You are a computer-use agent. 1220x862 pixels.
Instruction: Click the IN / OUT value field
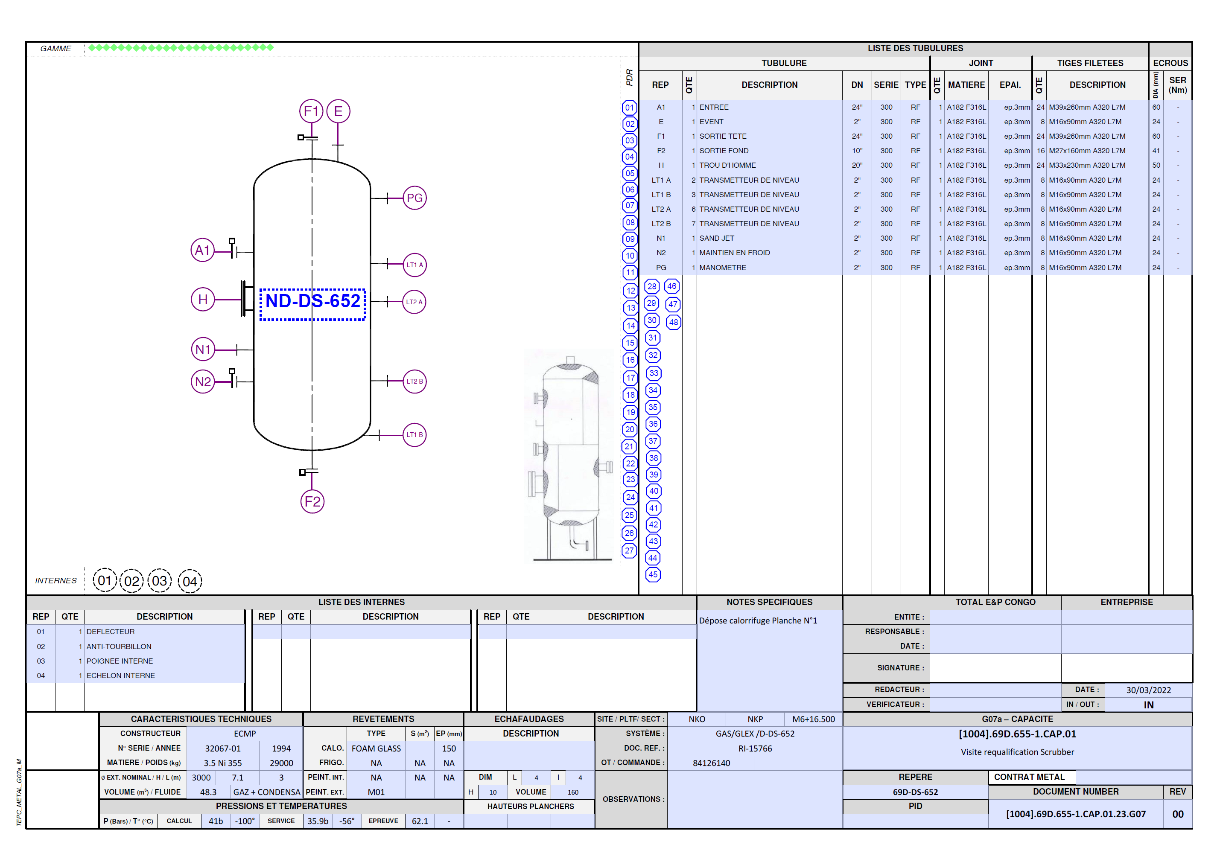[x=1148, y=704]
